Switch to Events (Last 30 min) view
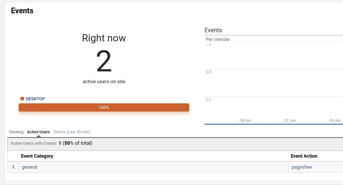 tap(72, 132)
